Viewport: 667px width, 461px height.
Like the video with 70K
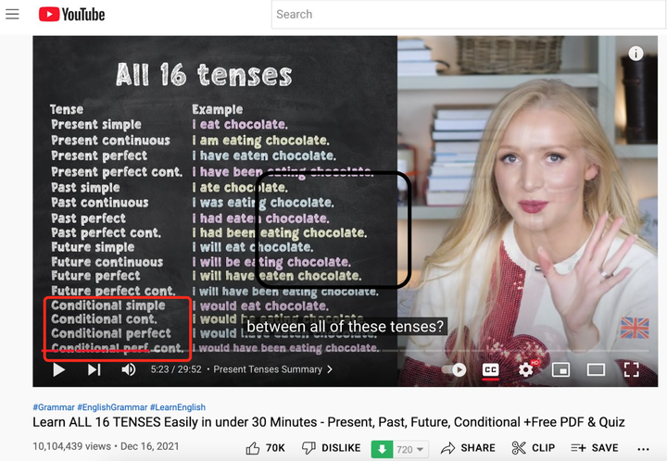[266, 448]
